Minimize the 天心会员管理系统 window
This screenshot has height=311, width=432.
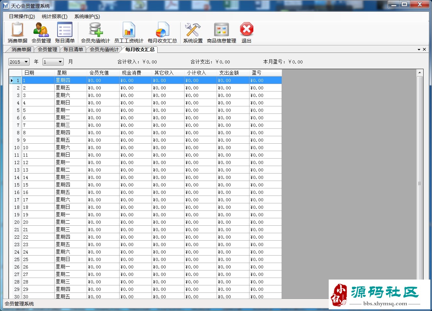click(394, 5)
